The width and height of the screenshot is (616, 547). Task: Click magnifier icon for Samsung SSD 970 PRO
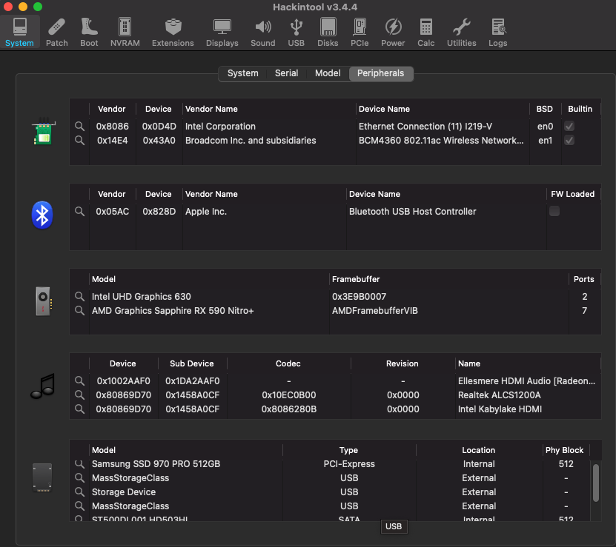[80, 464]
